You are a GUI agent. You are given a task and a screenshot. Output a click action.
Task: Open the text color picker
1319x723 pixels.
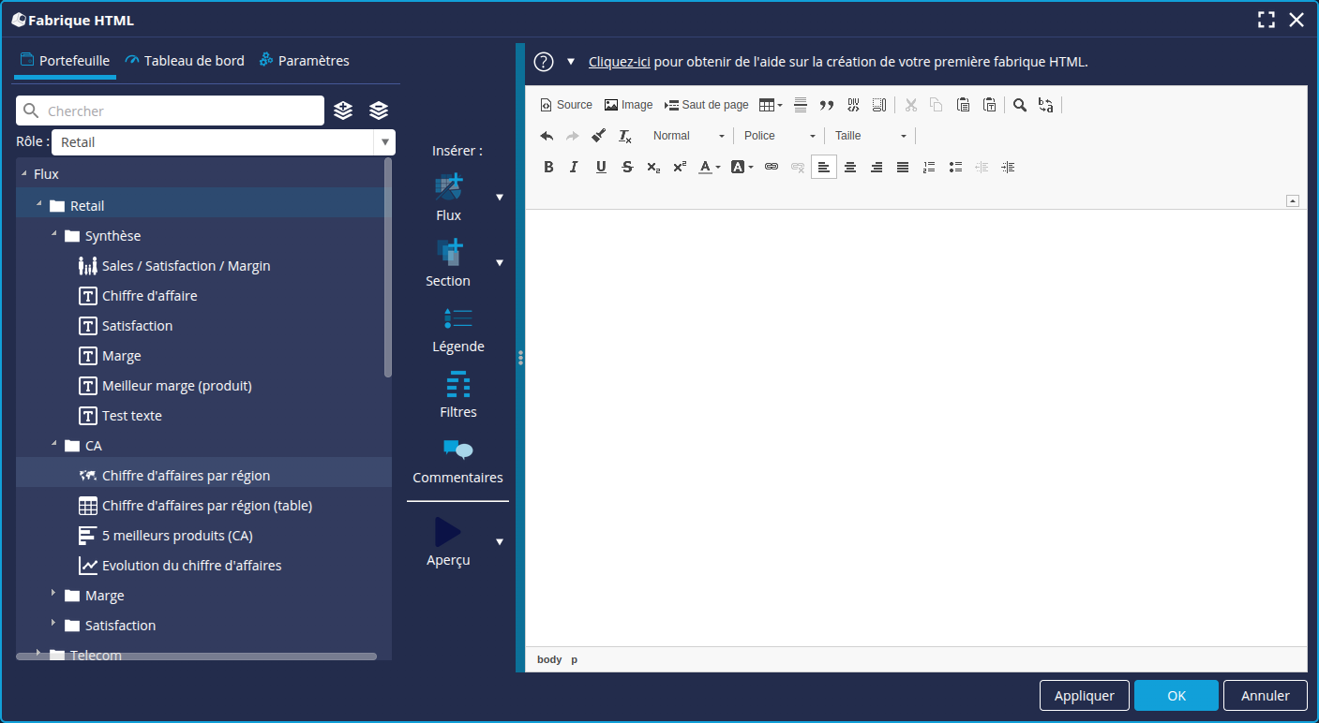coord(709,167)
